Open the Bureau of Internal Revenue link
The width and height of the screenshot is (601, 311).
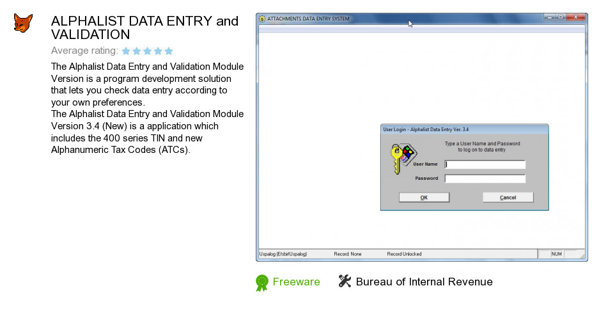425,282
